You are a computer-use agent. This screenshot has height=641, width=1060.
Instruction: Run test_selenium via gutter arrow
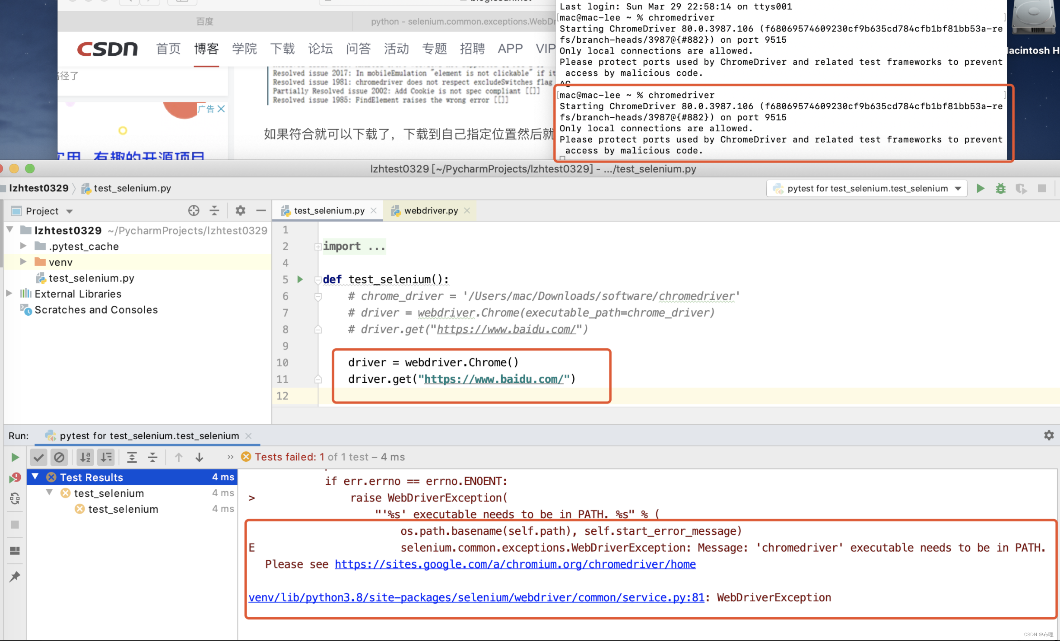300,279
